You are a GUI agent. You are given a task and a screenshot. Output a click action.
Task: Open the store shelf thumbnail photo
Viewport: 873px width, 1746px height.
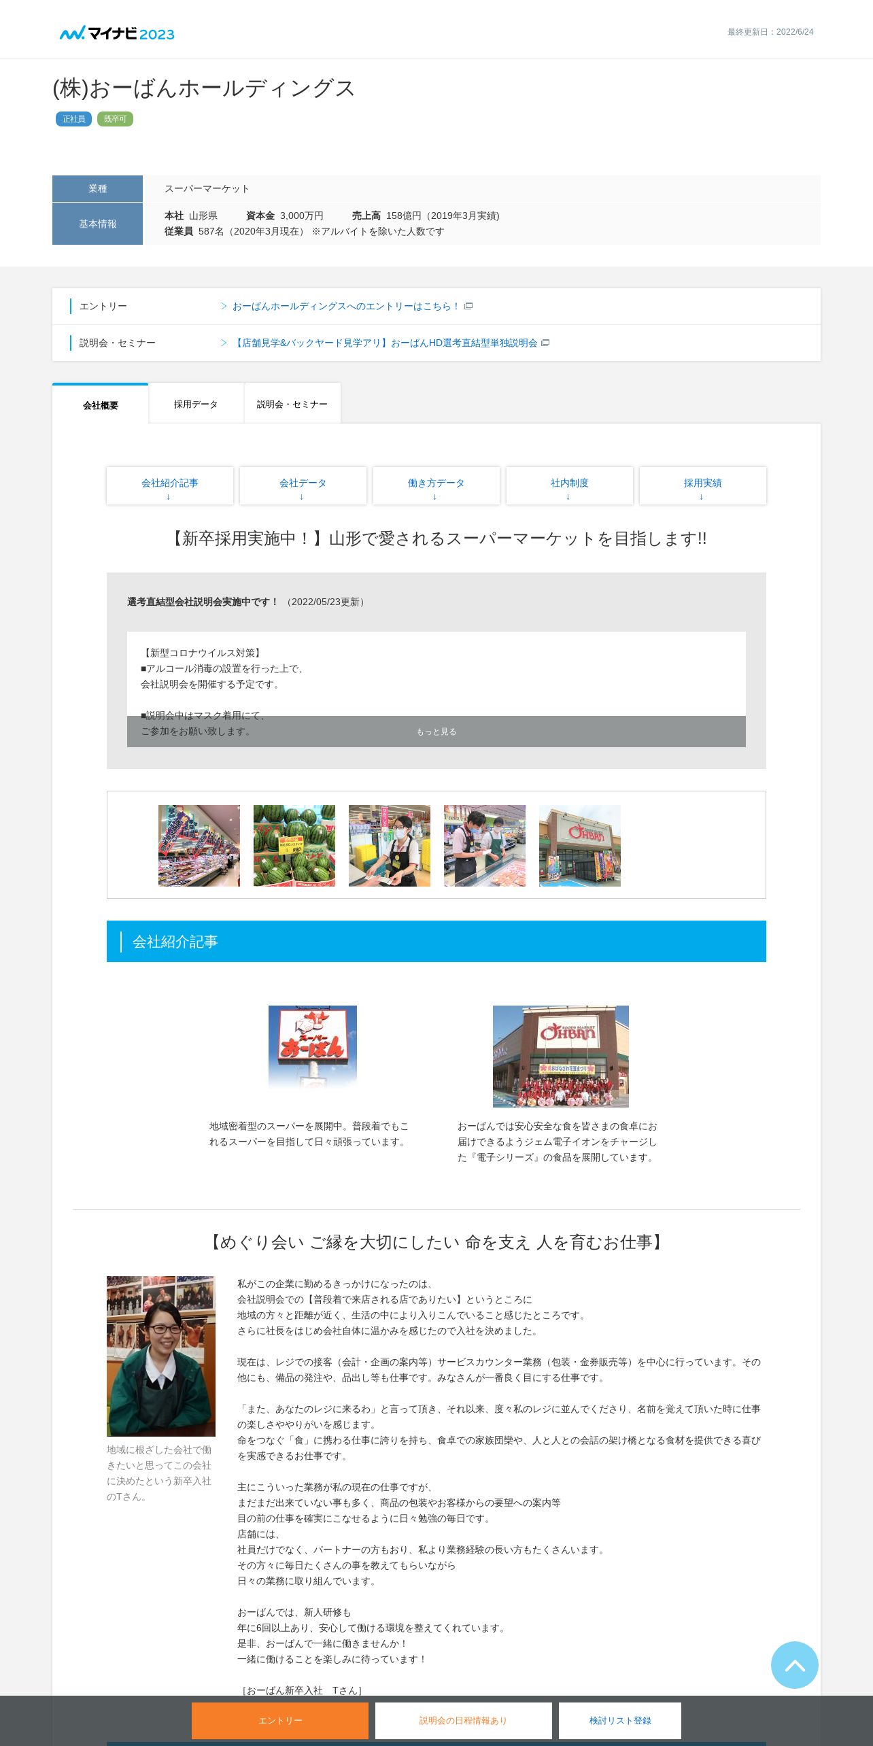(199, 846)
